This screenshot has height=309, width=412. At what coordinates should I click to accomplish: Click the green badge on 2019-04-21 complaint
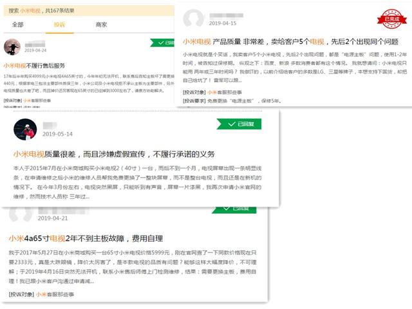coord(234,210)
